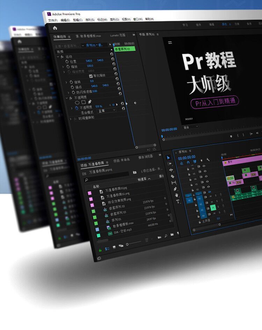Open the 序列(S) menu
Image resolution: width=262 pixels, height=330 pixels.
(x=90, y=20)
